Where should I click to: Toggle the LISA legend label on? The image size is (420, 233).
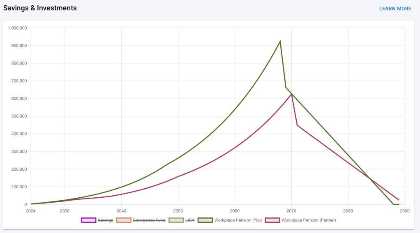tap(189, 220)
